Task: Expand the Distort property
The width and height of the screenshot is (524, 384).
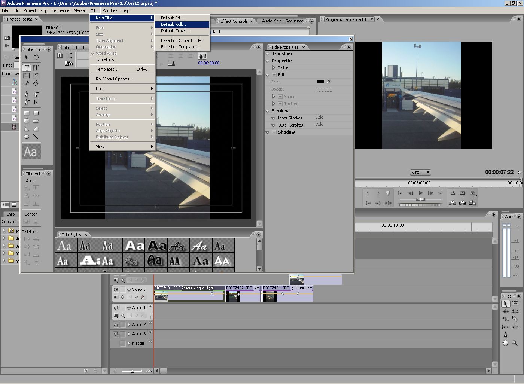Action: (274, 68)
